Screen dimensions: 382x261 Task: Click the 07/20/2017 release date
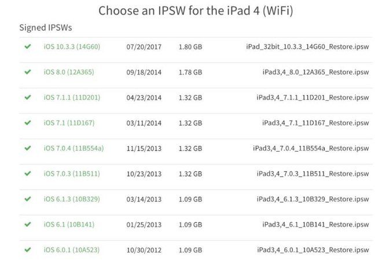[x=143, y=47]
